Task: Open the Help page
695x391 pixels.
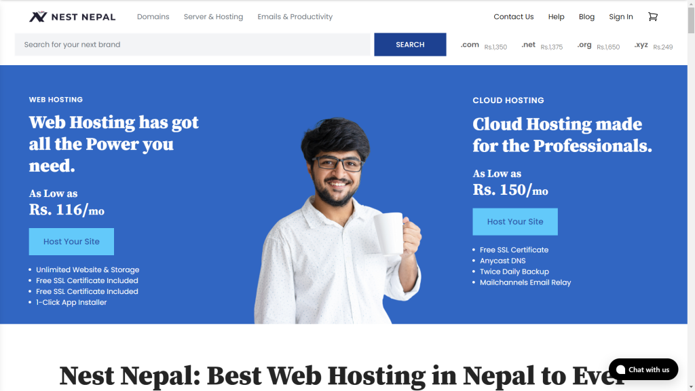Action: tap(556, 17)
